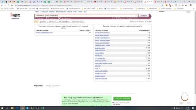The image size is (196, 110).
Task: Open the Windows notification center icon
Action: point(193,108)
